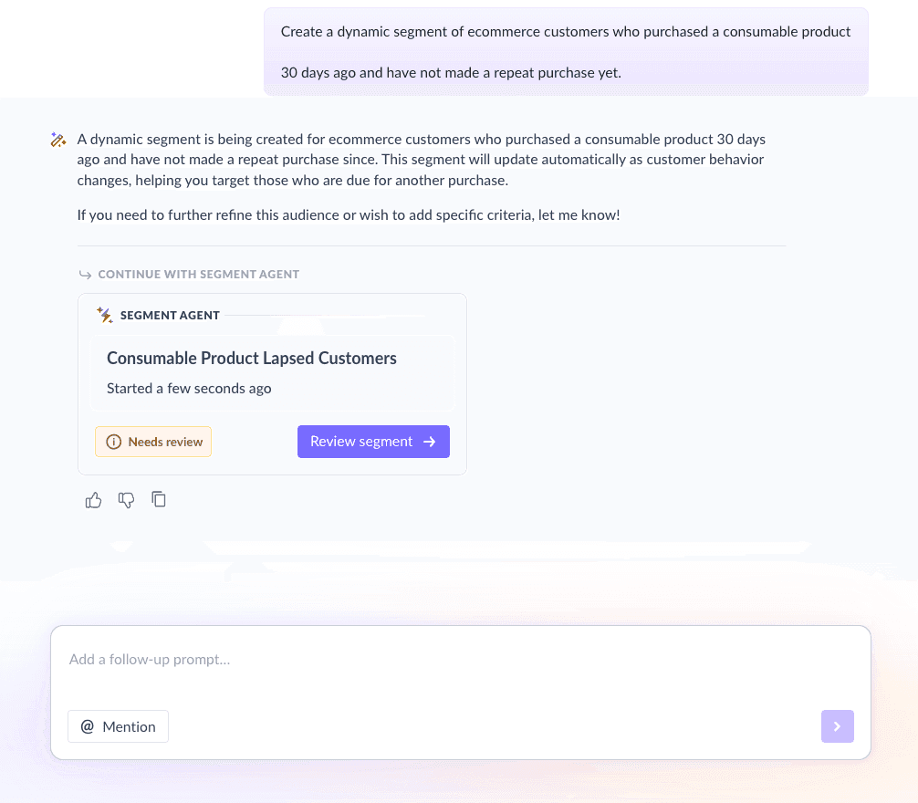Click the second line of the user's prompt
Screen dimensions: 918x803
tap(452, 72)
